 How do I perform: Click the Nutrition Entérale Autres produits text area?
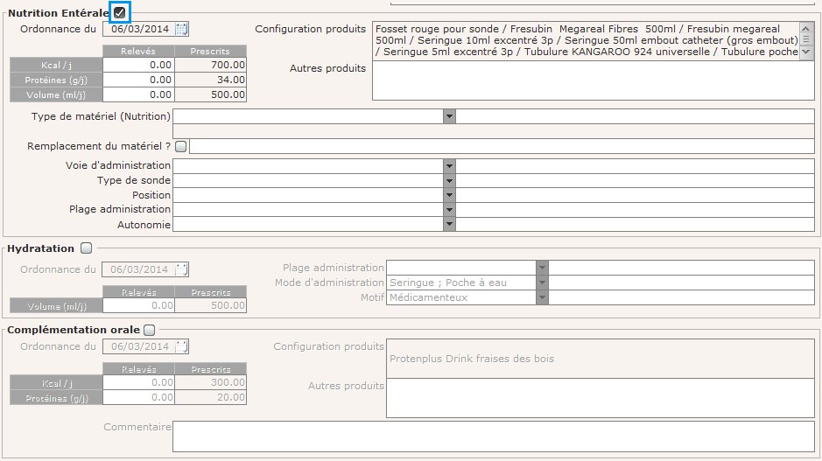coord(593,80)
